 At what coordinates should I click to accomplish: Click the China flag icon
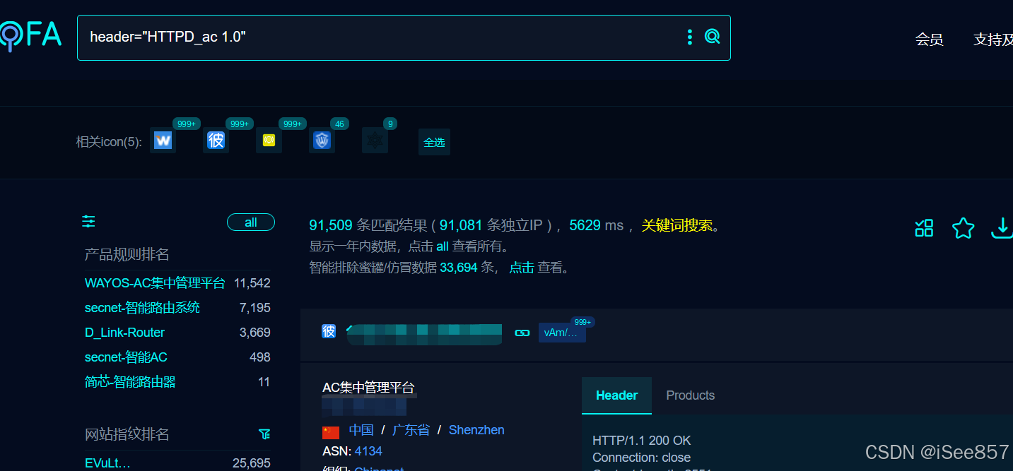click(331, 431)
